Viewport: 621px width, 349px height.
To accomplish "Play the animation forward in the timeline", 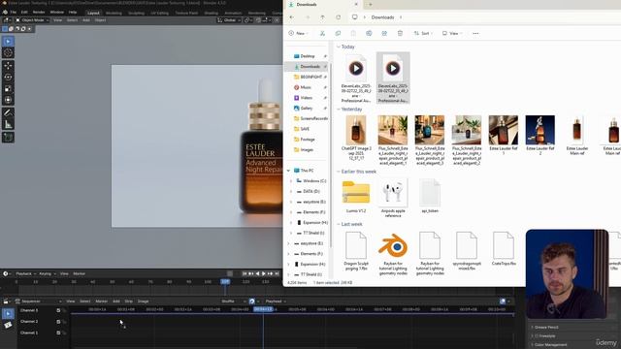I will click(263, 273).
